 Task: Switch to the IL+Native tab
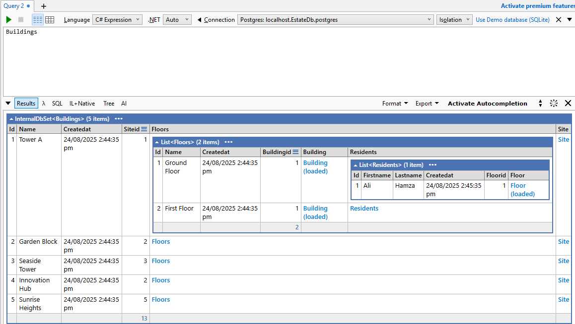[x=82, y=104]
